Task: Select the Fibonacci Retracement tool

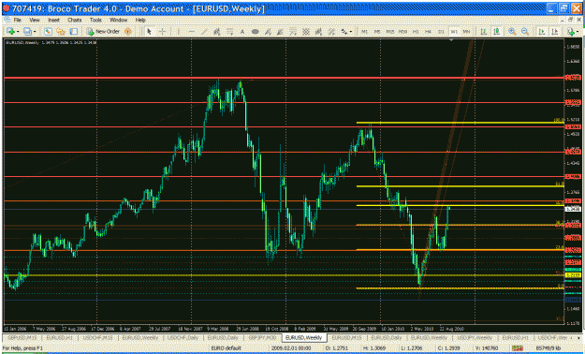Action: 230,32
